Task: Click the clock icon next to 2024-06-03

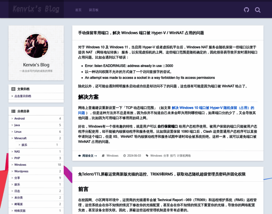Action: (124, 156)
